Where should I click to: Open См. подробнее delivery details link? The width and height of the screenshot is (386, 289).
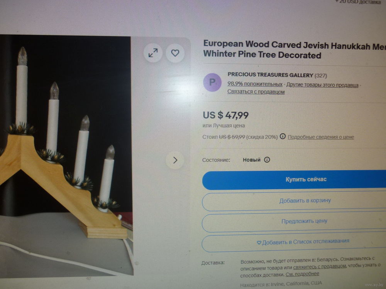(x=302, y=274)
